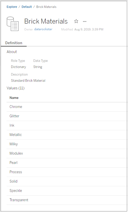Select the Transparent value row
The width and height of the screenshot is (128, 212).
[67, 200]
